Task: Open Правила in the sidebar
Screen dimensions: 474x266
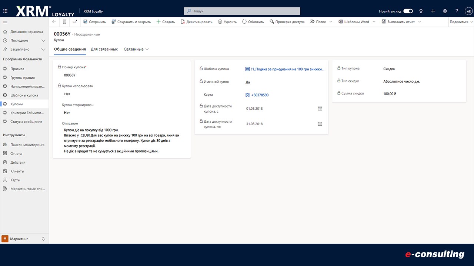Action: [x=24, y=69]
